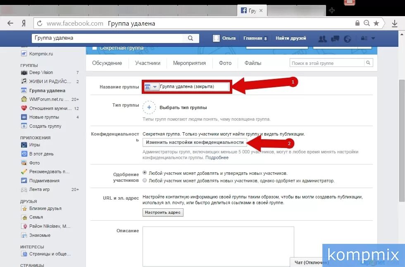Click Найти друзей link
Screen dimensions: 405x267
coord(291,38)
